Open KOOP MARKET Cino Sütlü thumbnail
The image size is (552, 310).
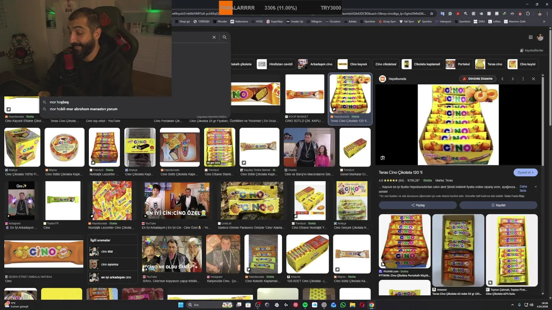304,94
